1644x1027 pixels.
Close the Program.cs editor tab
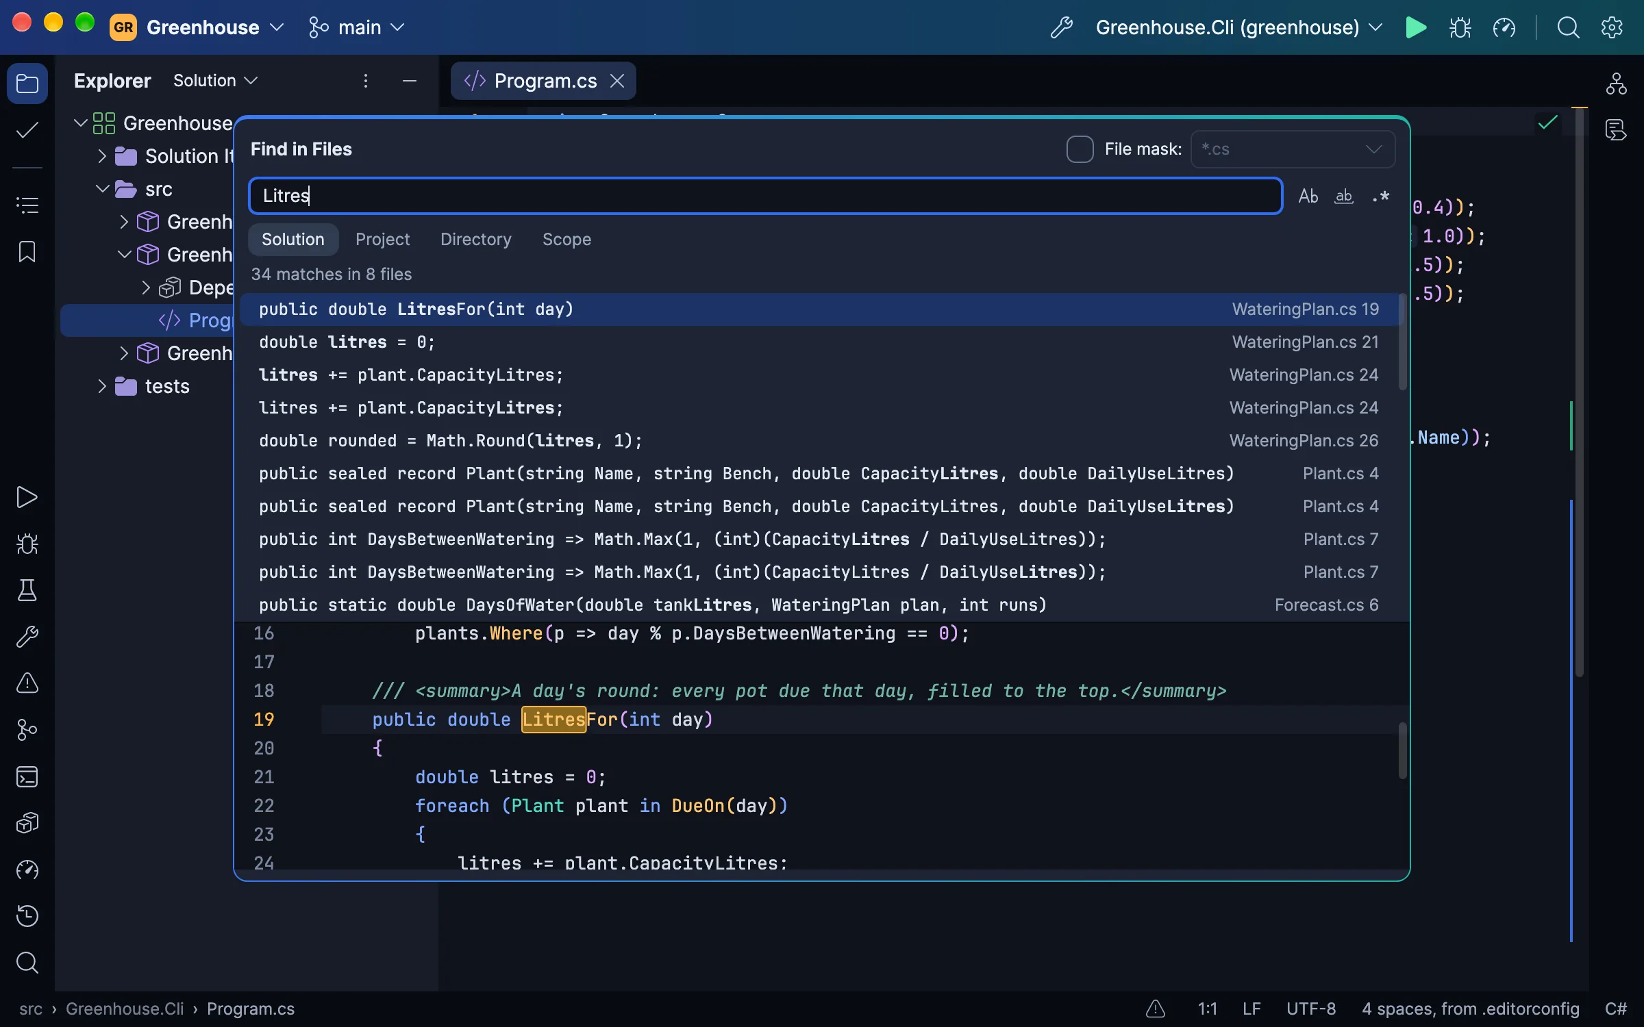[617, 81]
